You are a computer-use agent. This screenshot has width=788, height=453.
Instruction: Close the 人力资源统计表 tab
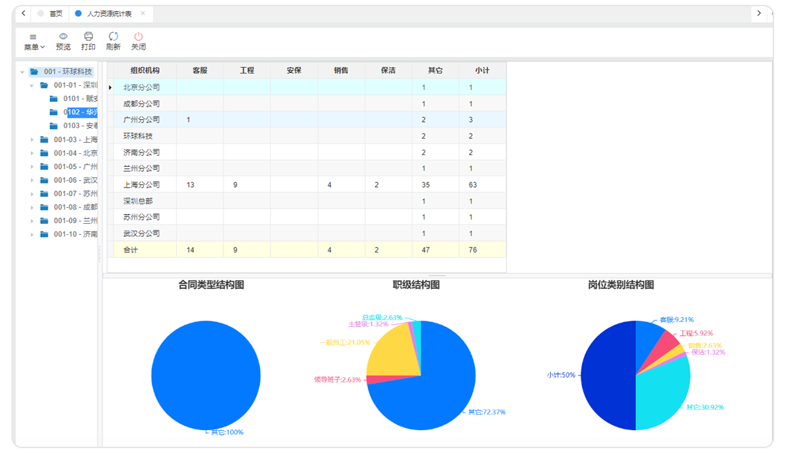[x=143, y=13]
